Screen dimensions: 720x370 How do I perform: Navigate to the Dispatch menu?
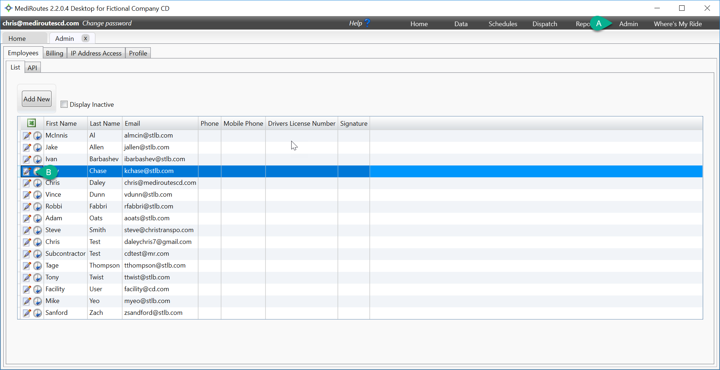(x=545, y=24)
